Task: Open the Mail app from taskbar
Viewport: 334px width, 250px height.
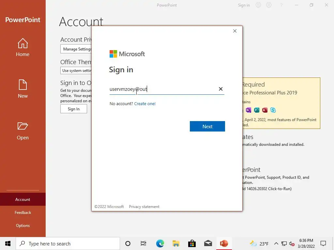Action: (x=208, y=243)
